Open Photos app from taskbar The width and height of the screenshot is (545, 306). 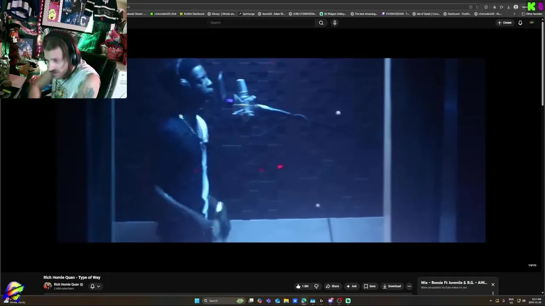[313, 301]
